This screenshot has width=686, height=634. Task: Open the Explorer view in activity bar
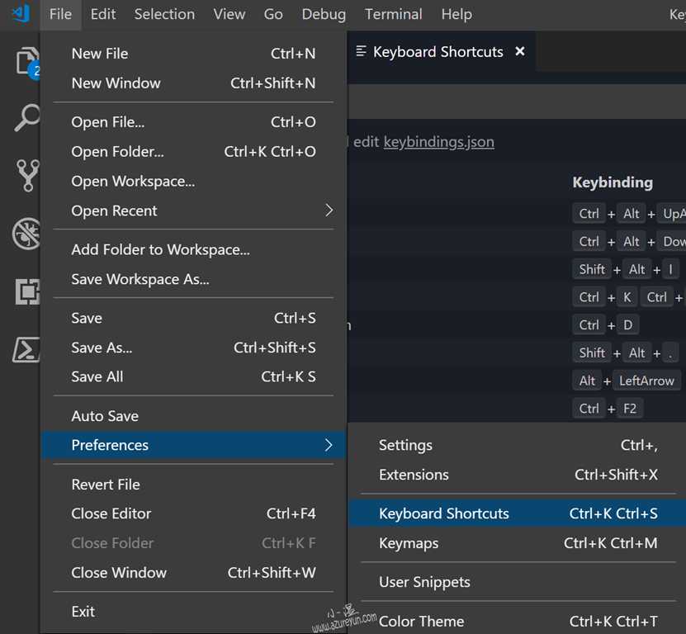[x=27, y=62]
